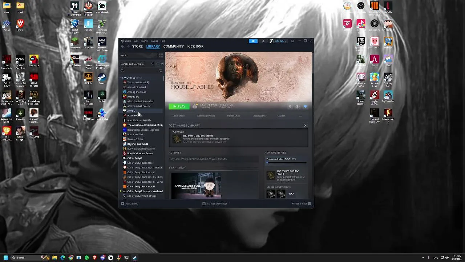Sort library by recent activity clock icon
This screenshot has width=465, height=262.
158,64
